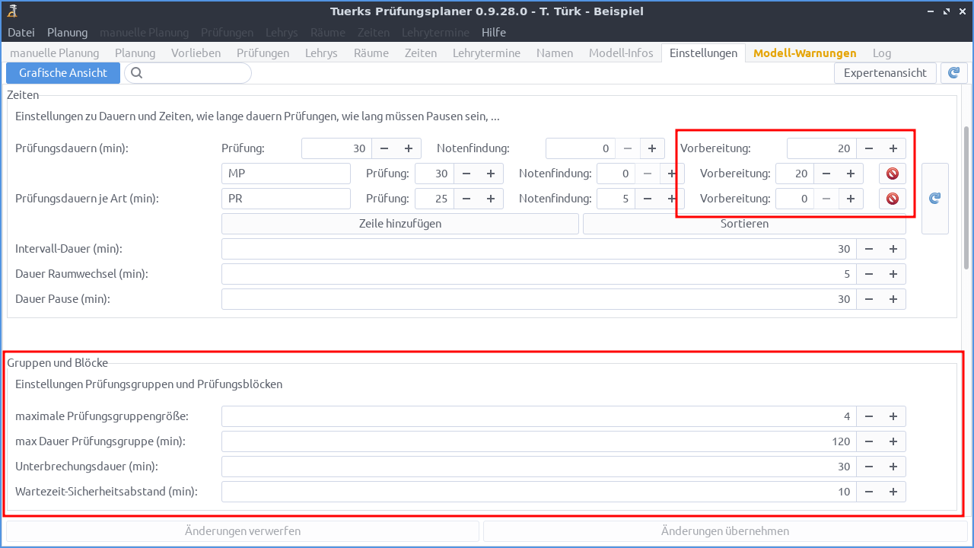Screen dimensions: 974x548
Task: Delete the PR exam type row
Action: (x=893, y=199)
